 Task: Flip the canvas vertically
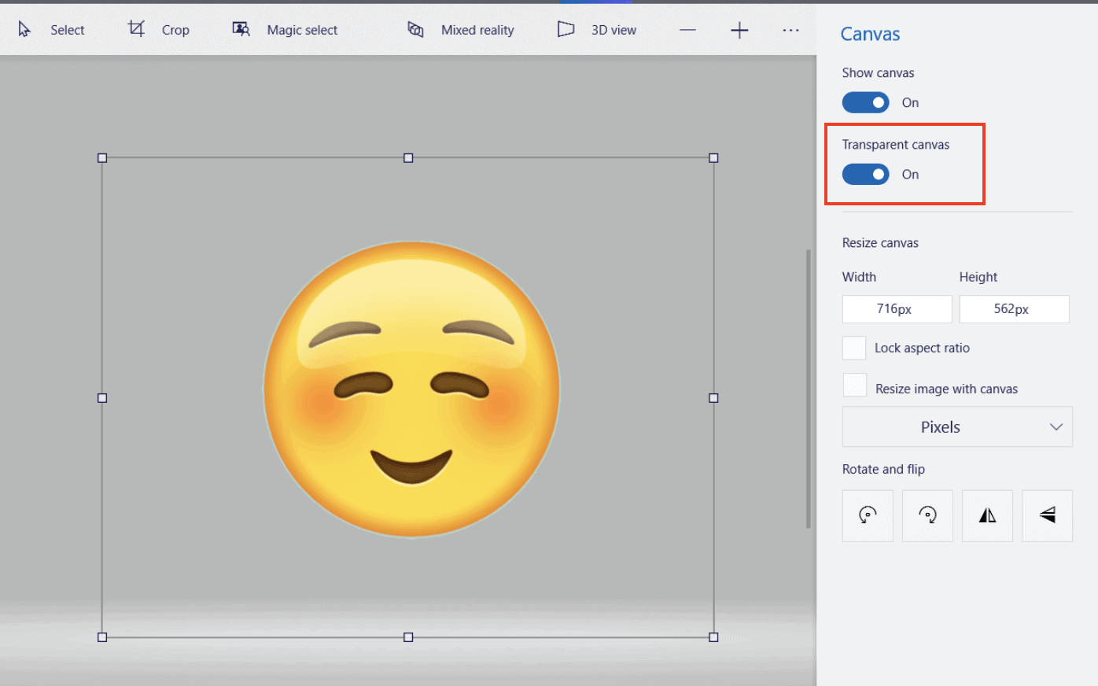[1047, 515]
